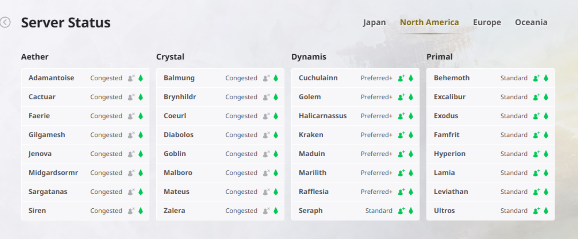Click the online status icon for Zalera
The image size is (578, 239).
coord(276,211)
